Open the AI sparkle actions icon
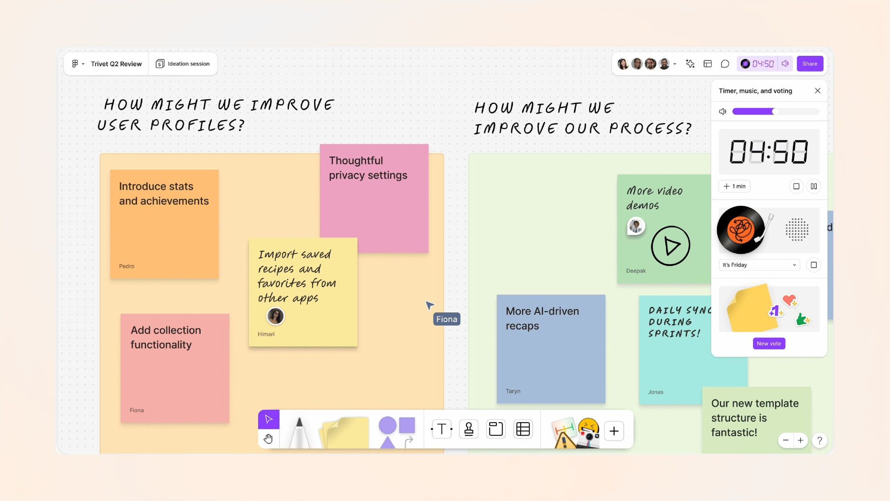The height and width of the screenshot is (501, 890). pos(690,64)
